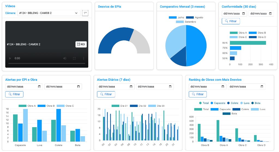Click the video progress seek bar

coord(47,63)
